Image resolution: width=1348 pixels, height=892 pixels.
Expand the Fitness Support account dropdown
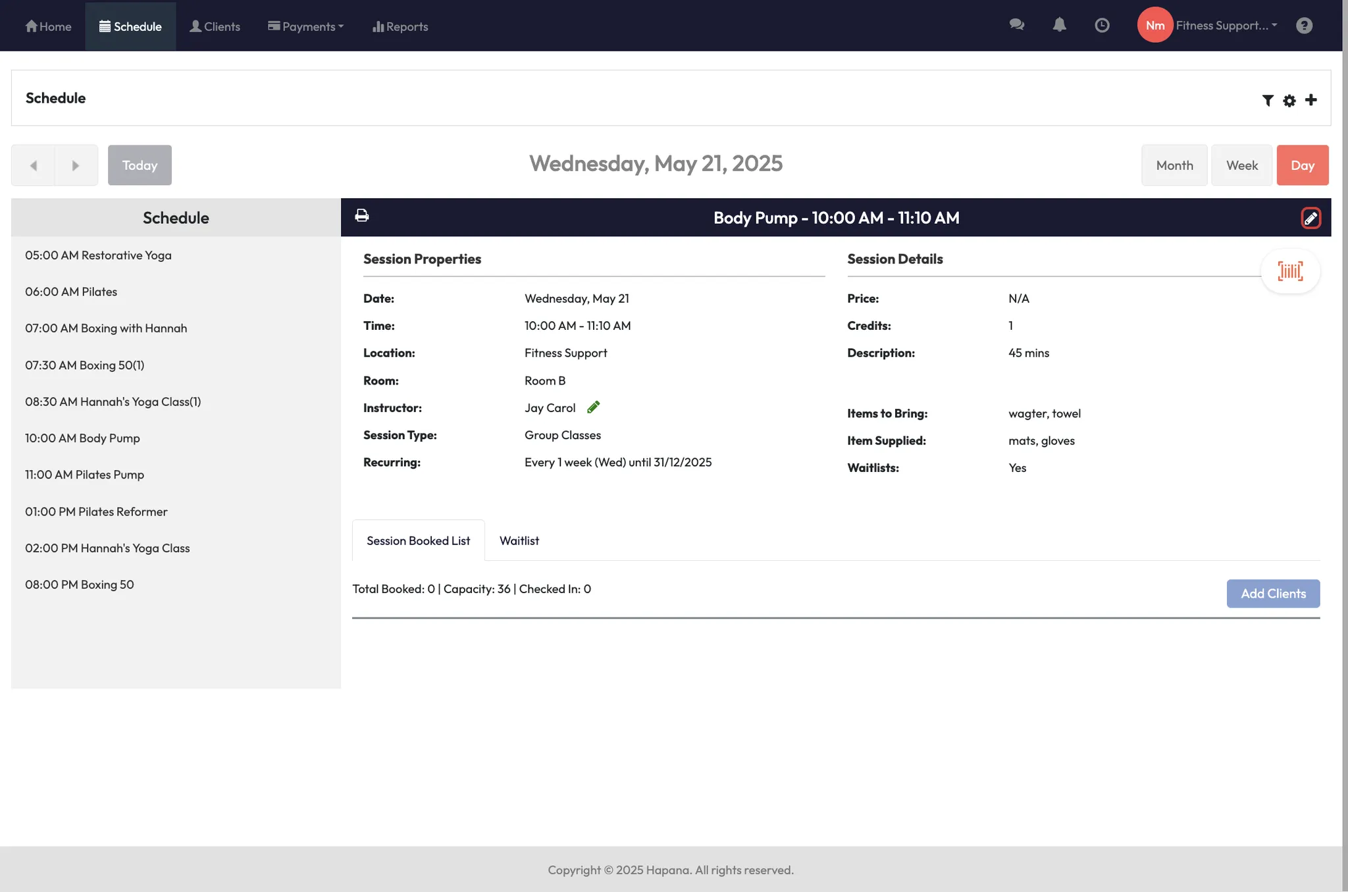[1226, 25]
